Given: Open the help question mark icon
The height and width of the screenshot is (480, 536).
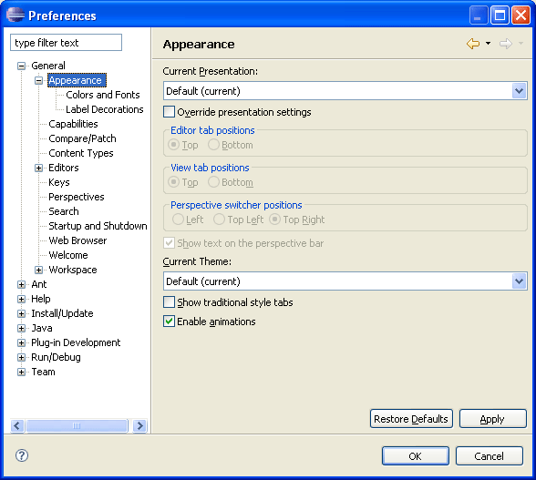Looking at the screenshot, I should click(22, 455).
